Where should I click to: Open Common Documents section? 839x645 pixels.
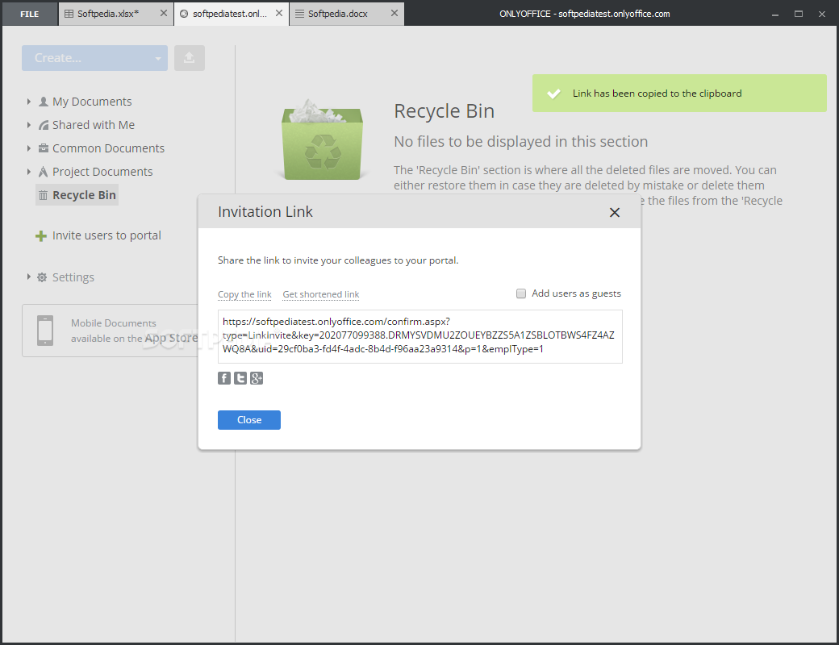click(x=109, y=148)
